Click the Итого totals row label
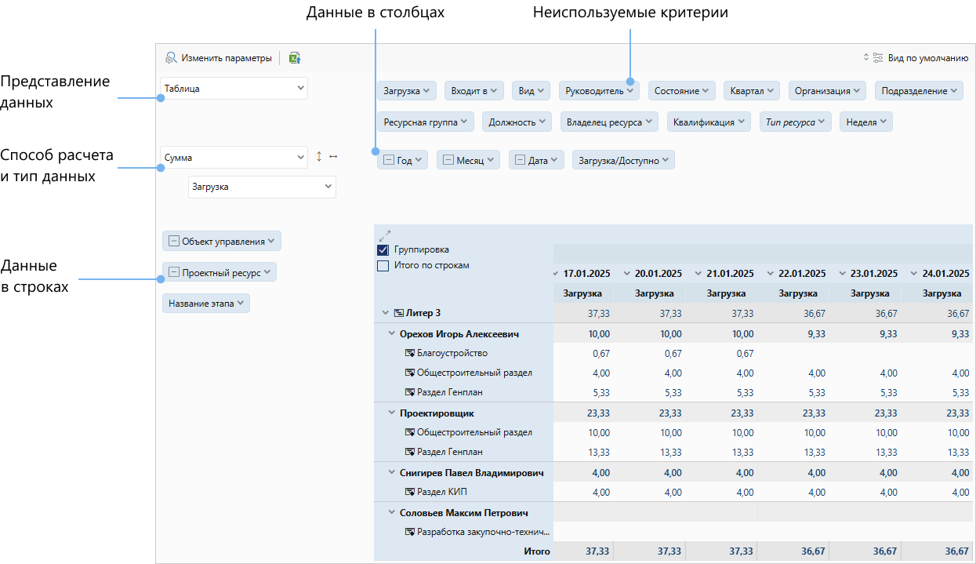Viewport: 976px width, 564px height. [537, 551]
